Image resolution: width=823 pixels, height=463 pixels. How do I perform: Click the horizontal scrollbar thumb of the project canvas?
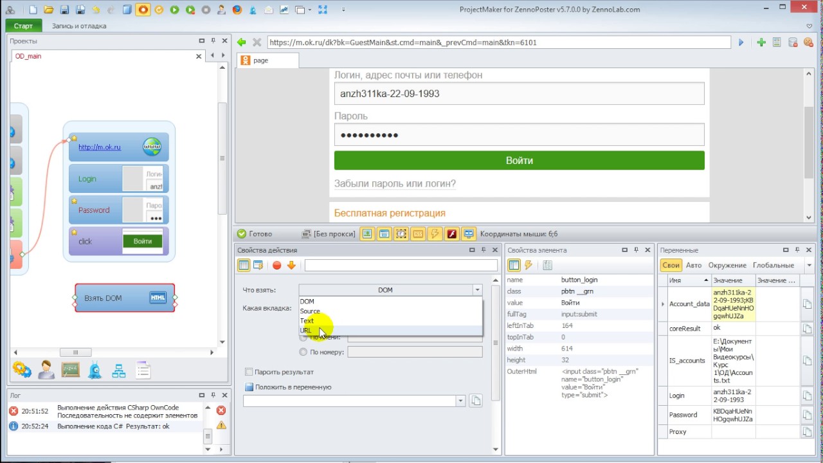click(76, 352)
